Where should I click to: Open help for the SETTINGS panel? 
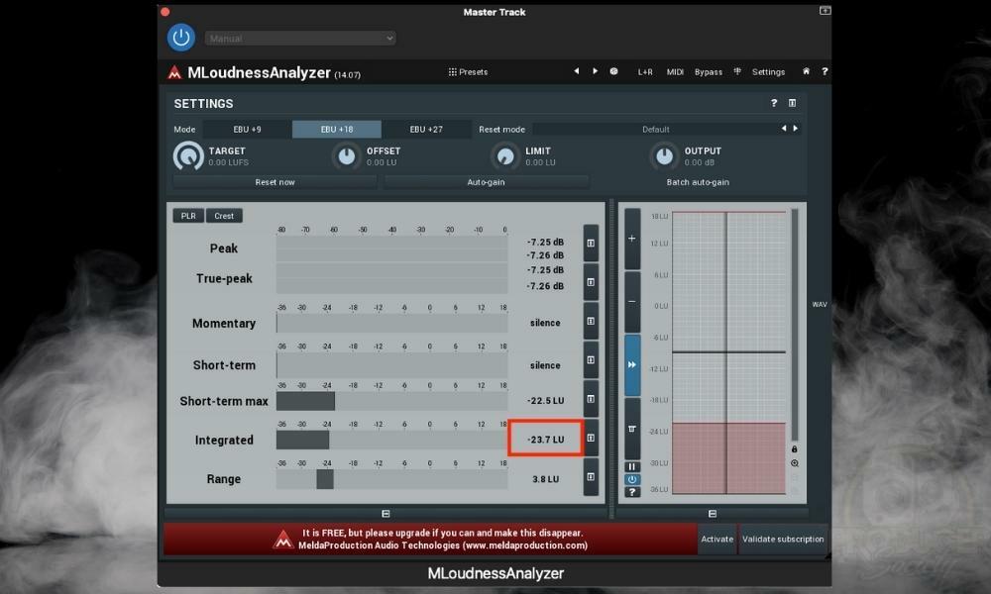774,103
